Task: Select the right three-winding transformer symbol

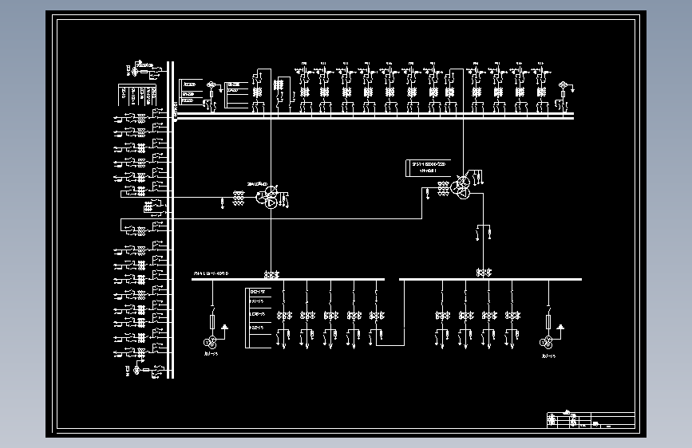Action: click(461, 187)
